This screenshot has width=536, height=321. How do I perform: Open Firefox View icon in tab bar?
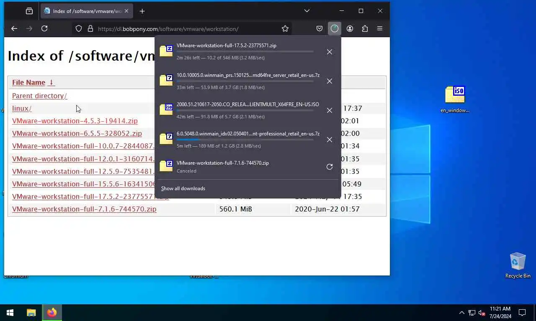click(x=29, y=11)
